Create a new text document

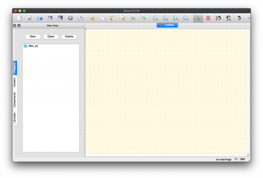tap(30, 18)
